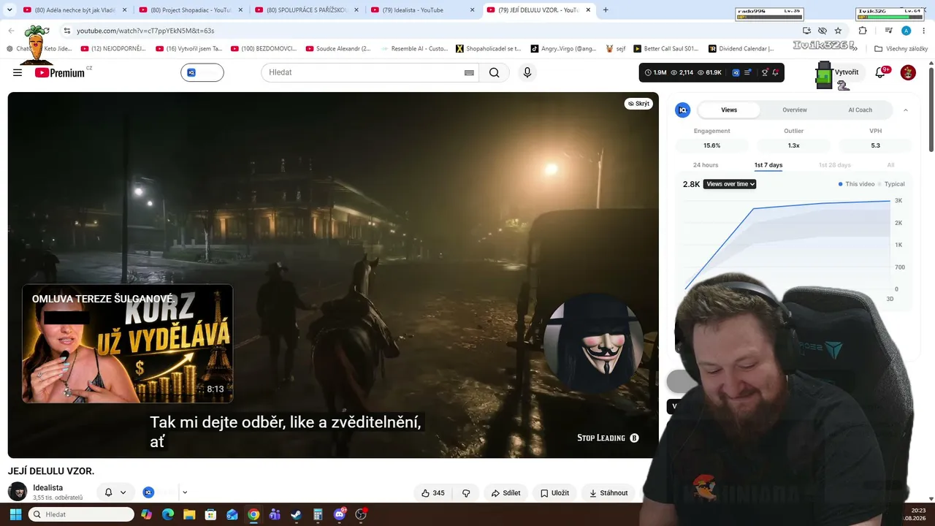Open the YouTube guide hamburger menu
The width and height of the screenshot is (935, 526).
(x=18, y=72)
